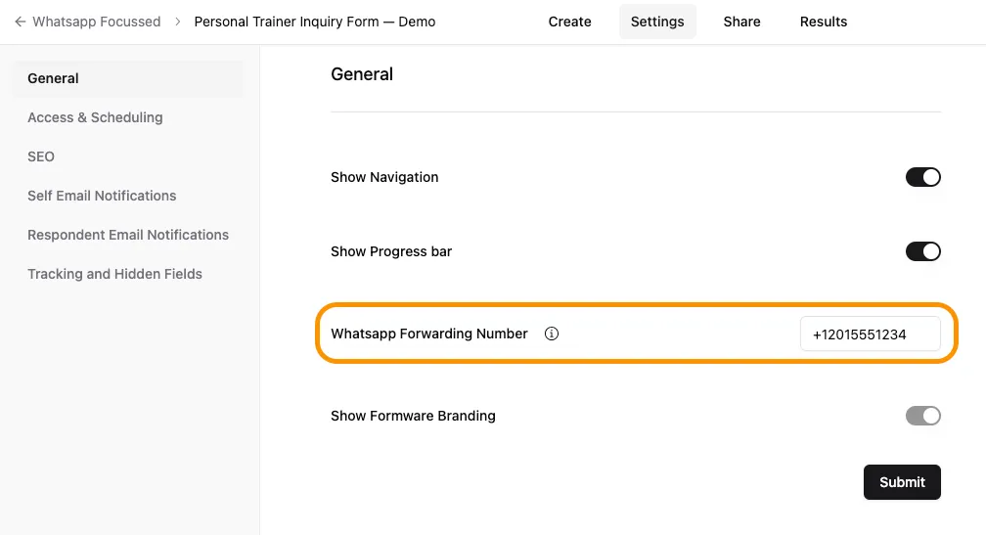Open the Share tab

pos(741,22)
